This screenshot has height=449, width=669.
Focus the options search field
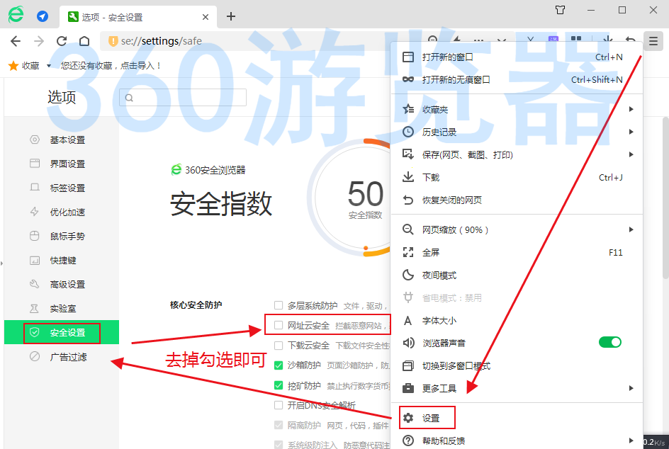183,98
